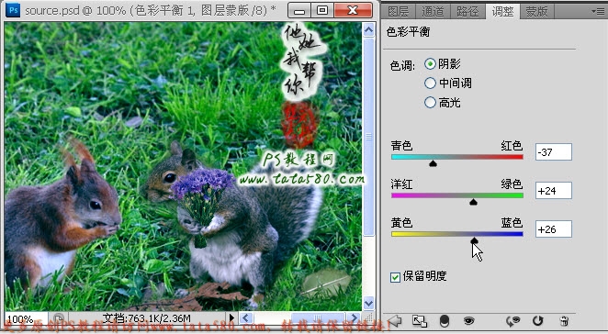
Task: Switch to the 通道 tab
Action: click(x=433, y=12)
